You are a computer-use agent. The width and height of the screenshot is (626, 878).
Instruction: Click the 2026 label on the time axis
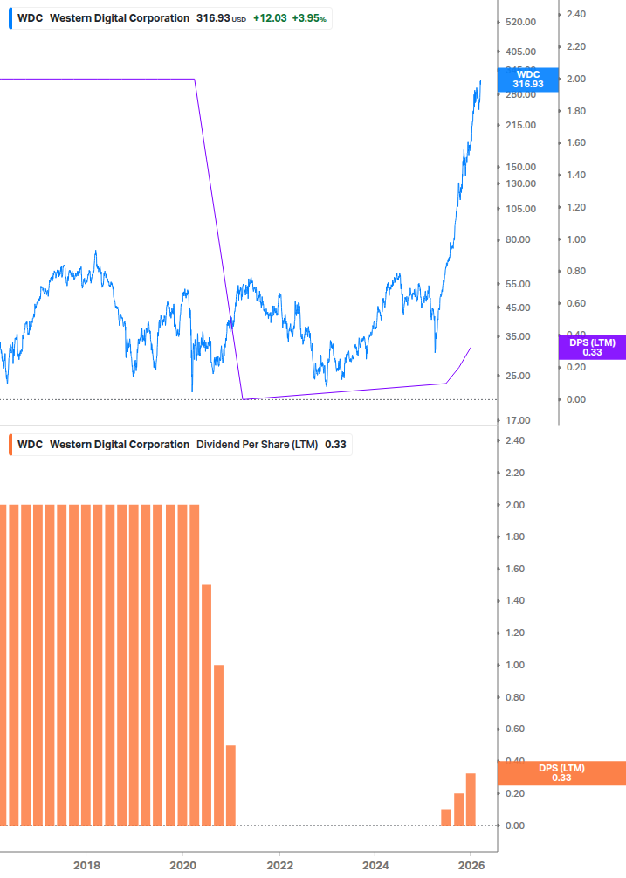[x=471, y=866]
